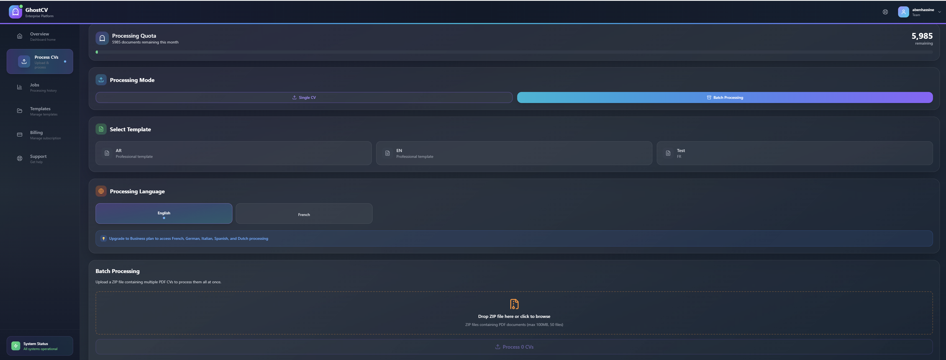Click the GhostCV ghost logo
The width and height of the screenshot is (946, 360).
point(16,12)
